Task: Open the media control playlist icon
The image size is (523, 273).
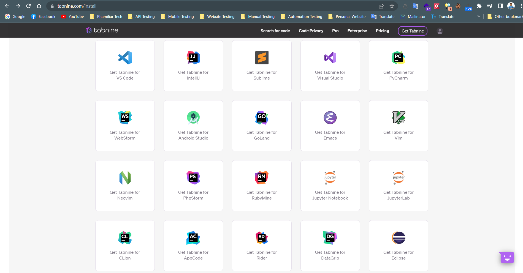Action: (489, 6)
